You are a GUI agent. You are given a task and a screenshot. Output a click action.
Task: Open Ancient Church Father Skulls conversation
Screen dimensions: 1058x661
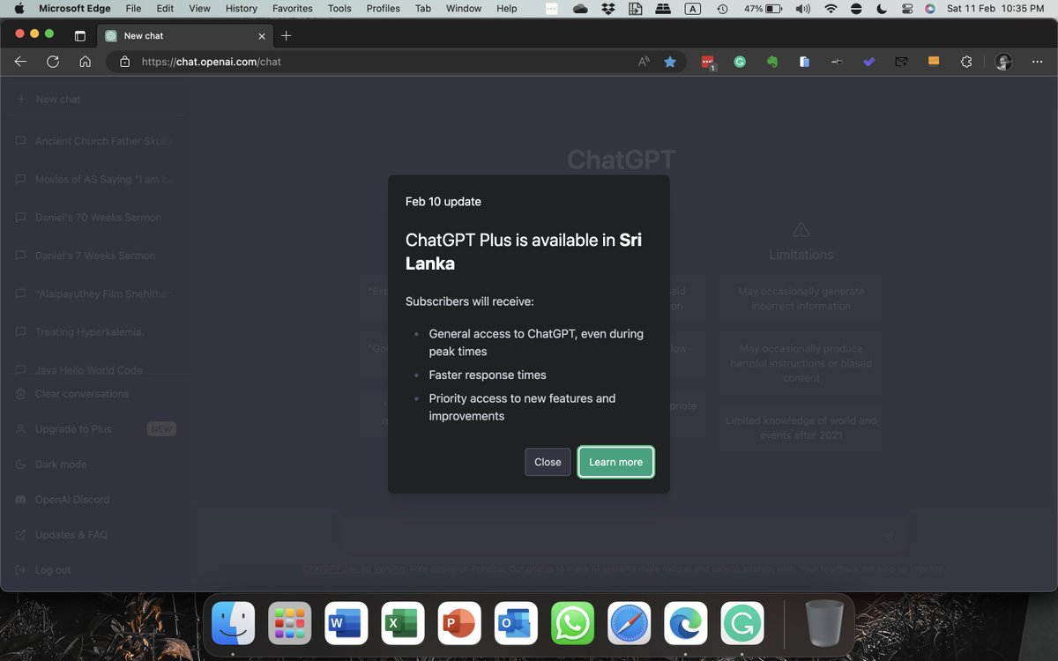(x=95, y=141)
